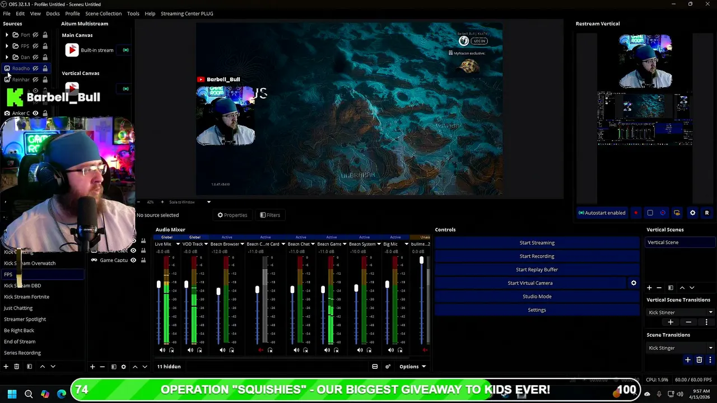Toggle Built-in stream output in Main Canvas
The image size is (717, 403).
[x=125, y=50]
